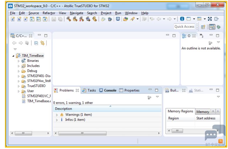This screenshot has height=149, width=228.
Task: Click the Search flashlight toolbar icon
Action: coord(133,19)
